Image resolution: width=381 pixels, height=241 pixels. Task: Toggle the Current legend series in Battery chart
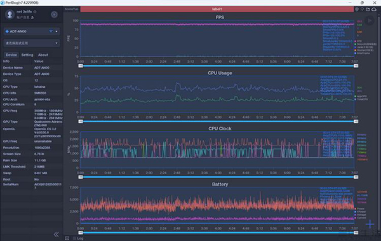[360, 217]
